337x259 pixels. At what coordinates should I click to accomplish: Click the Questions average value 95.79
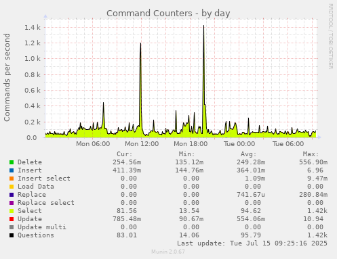[x=251, y=235]
